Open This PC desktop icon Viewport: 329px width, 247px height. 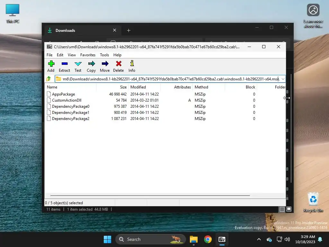13,14
